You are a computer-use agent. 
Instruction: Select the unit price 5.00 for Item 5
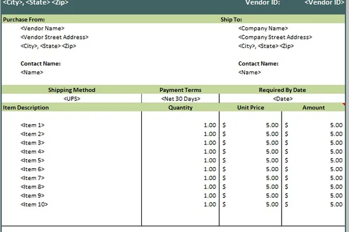[272, 161]
